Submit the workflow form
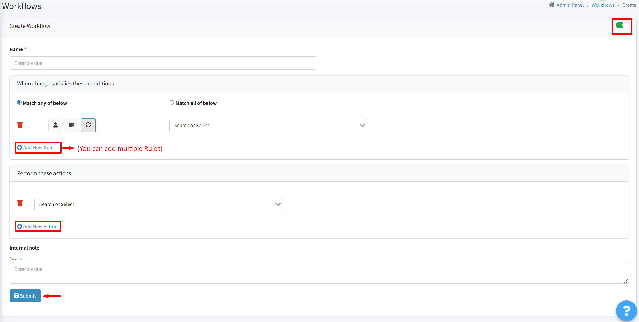639x322 pixels. pyautogui.click(x=25, y=295)
